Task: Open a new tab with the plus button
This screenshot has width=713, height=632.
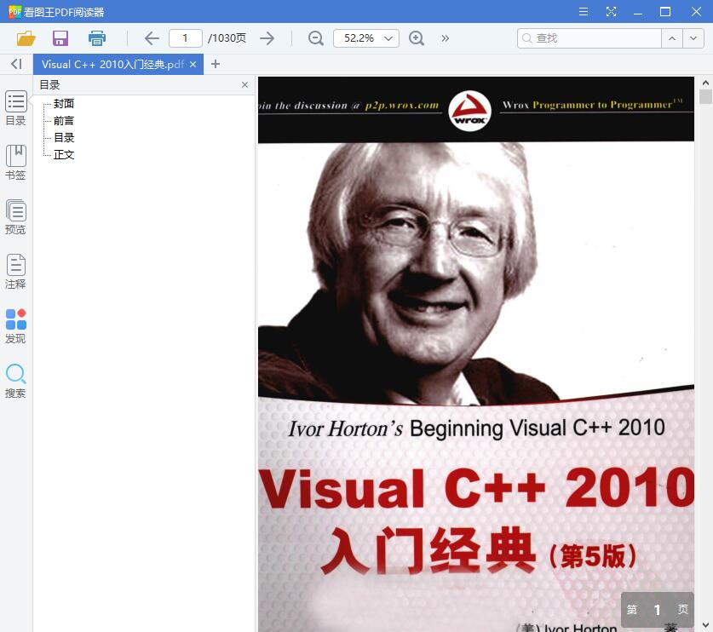Action: (x=216, y=63)
